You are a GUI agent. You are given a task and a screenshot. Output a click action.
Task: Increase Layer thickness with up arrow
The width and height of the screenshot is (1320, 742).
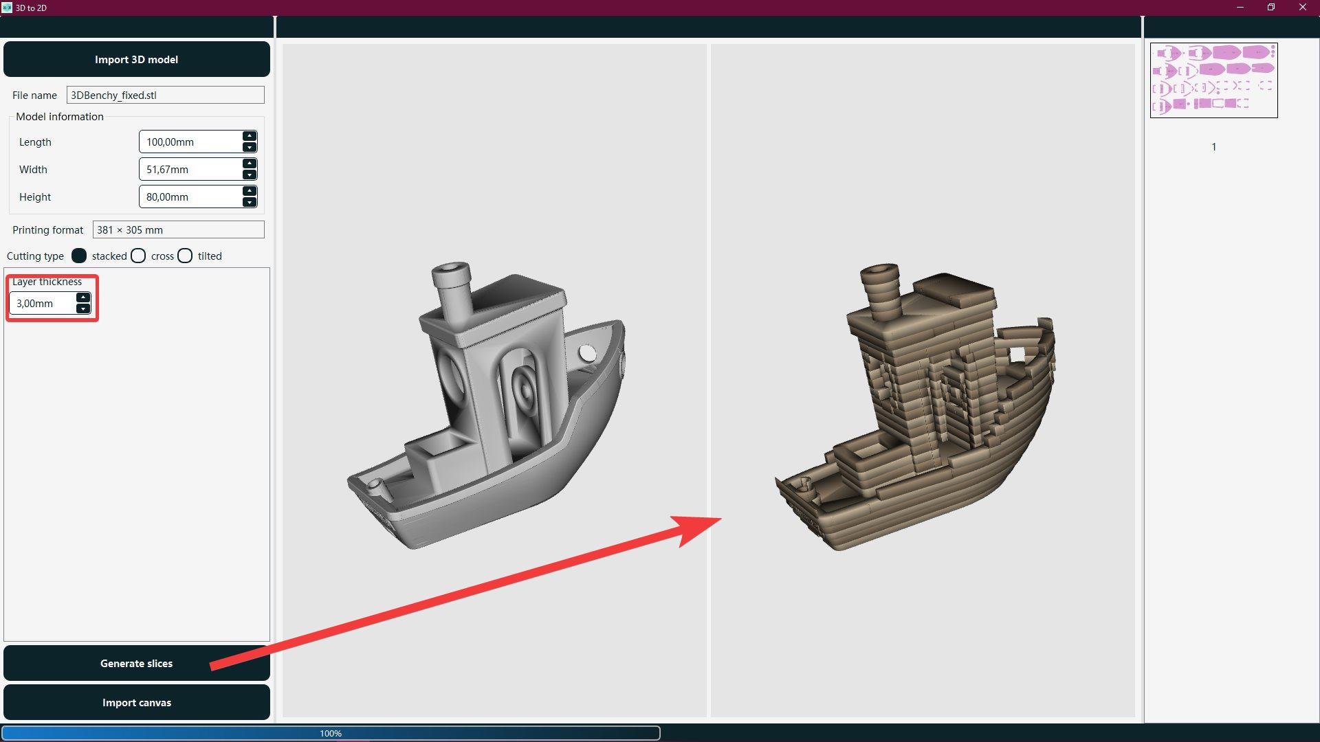[x=83, y=297]
